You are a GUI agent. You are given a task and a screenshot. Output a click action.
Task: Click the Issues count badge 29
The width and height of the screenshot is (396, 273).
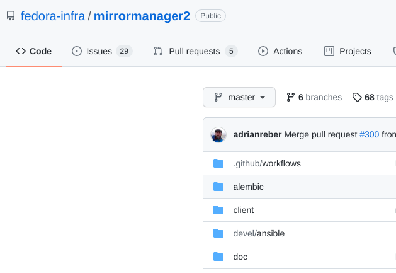tap(124, 51)
